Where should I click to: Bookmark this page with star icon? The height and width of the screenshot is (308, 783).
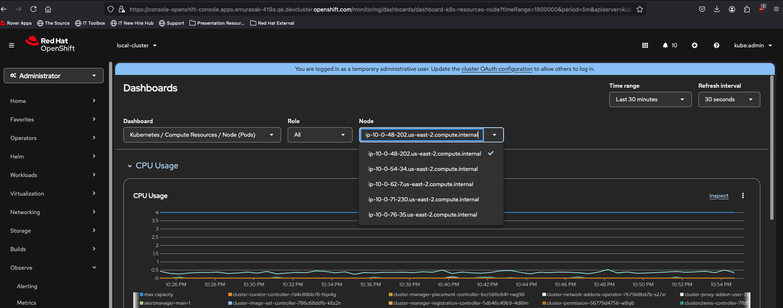[x=640, y=9]
